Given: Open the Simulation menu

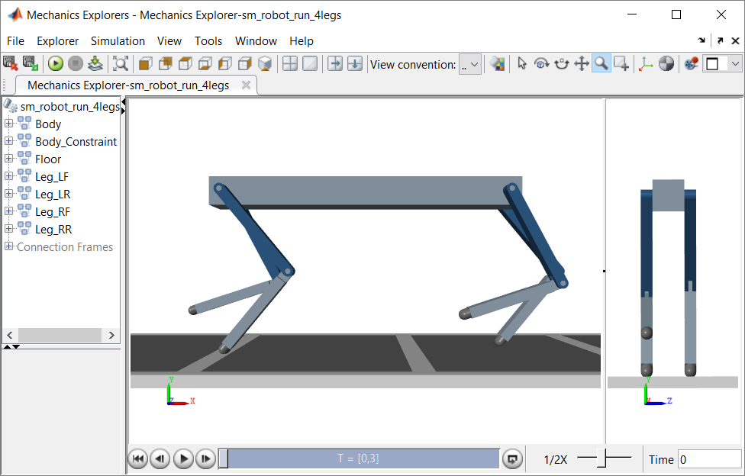Looking at the screenshot, I should [118, 41].
